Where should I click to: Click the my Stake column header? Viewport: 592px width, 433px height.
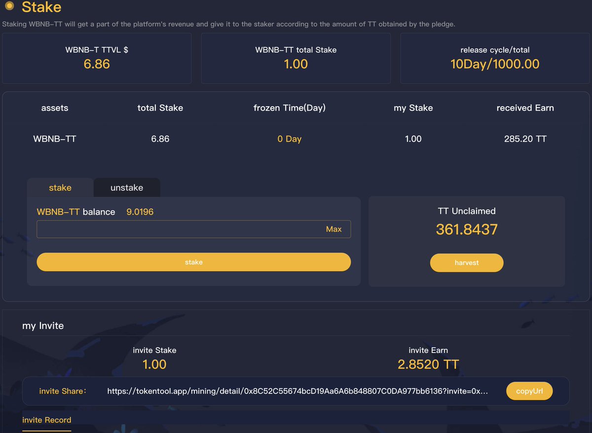pos(413,108)
